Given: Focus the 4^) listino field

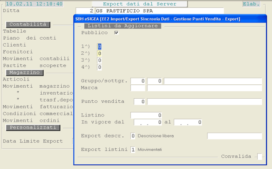Looking at the screenshot, I should pos(99,67).
